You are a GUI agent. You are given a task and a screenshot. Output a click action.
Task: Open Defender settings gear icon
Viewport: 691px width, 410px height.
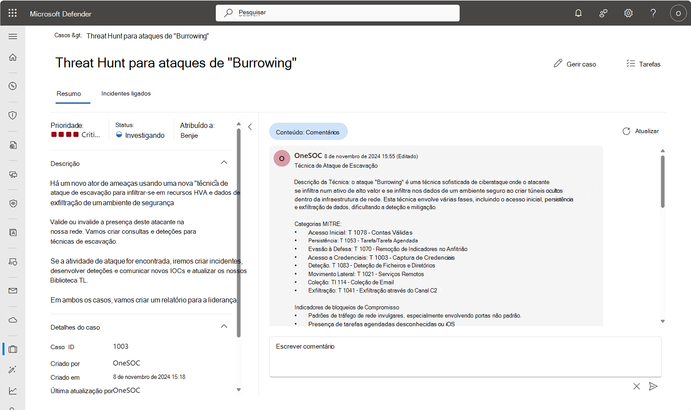point(628,13)
